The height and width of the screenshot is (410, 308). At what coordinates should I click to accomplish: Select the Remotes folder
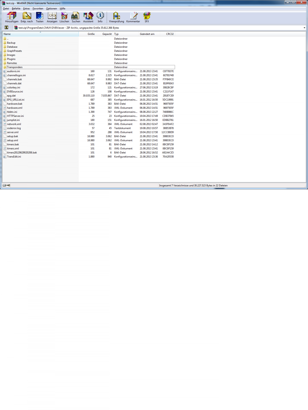(89, 63)
